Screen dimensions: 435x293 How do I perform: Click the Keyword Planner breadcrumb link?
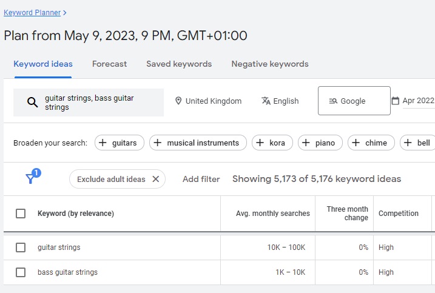[x=32, y=12]
